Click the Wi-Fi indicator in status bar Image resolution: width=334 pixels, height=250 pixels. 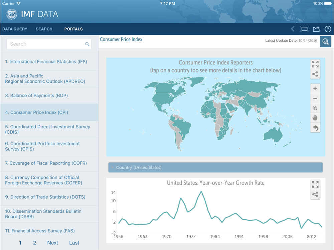[18, 3]
